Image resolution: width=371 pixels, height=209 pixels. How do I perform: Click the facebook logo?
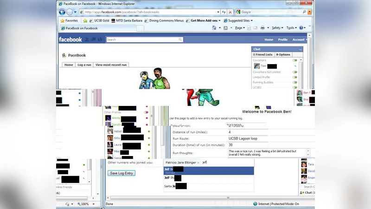(70, 40)
